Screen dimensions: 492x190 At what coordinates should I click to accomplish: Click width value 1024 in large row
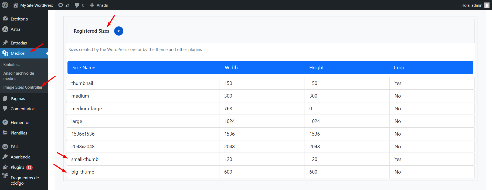[x=229, y=121]
